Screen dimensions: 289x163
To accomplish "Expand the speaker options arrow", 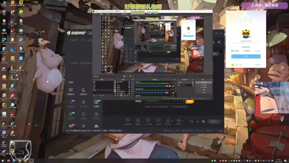I will point(183,121).
